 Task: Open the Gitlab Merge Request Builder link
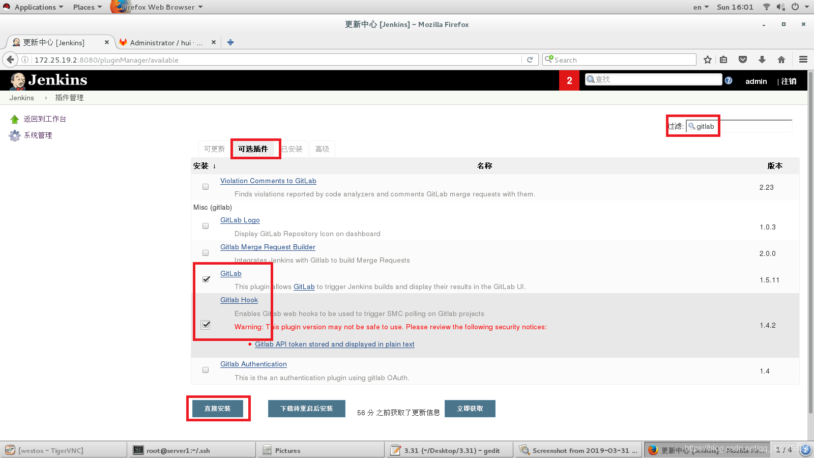pyautogui.click(x=268, y=247)
